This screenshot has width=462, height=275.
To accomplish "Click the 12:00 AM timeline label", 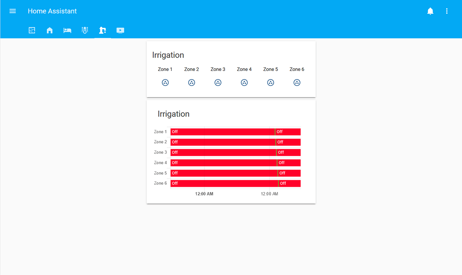I will (x=204, y=194).
